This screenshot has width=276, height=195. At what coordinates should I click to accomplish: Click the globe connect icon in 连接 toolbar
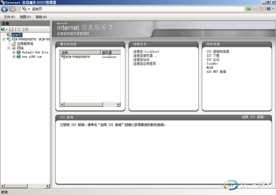pyautogui.click(x=3, y=29)
